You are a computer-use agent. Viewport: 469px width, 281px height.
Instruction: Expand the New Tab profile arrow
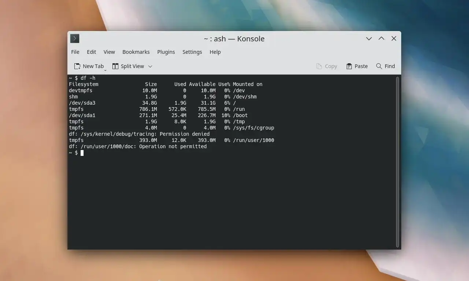(105, 70)
